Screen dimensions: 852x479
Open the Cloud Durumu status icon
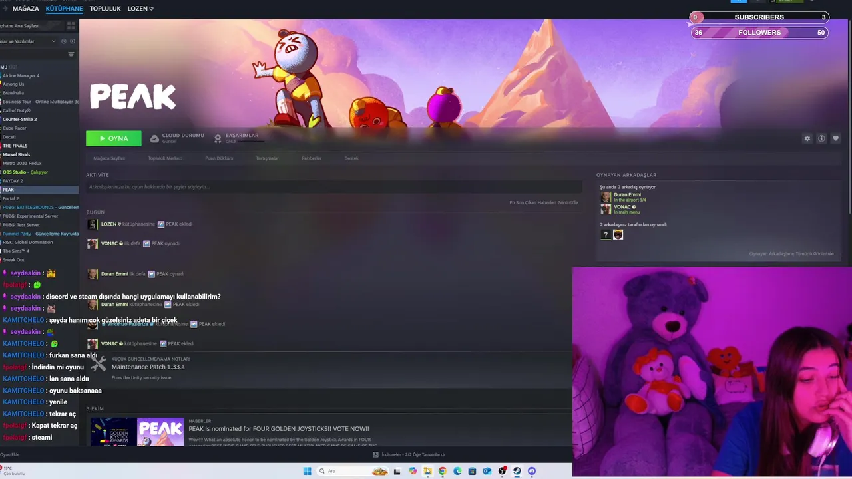pos(154,138)
